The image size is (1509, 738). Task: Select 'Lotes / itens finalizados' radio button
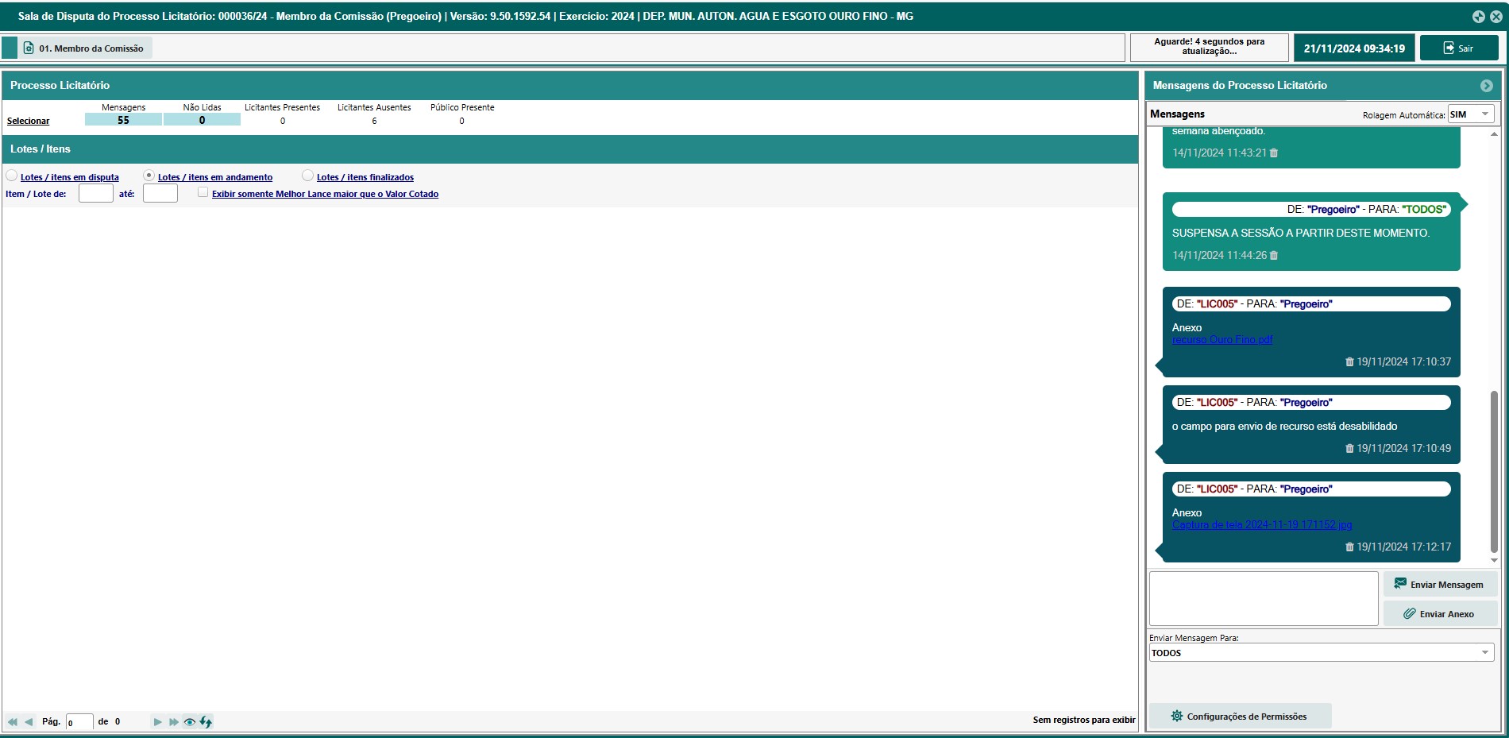[307, 176]
